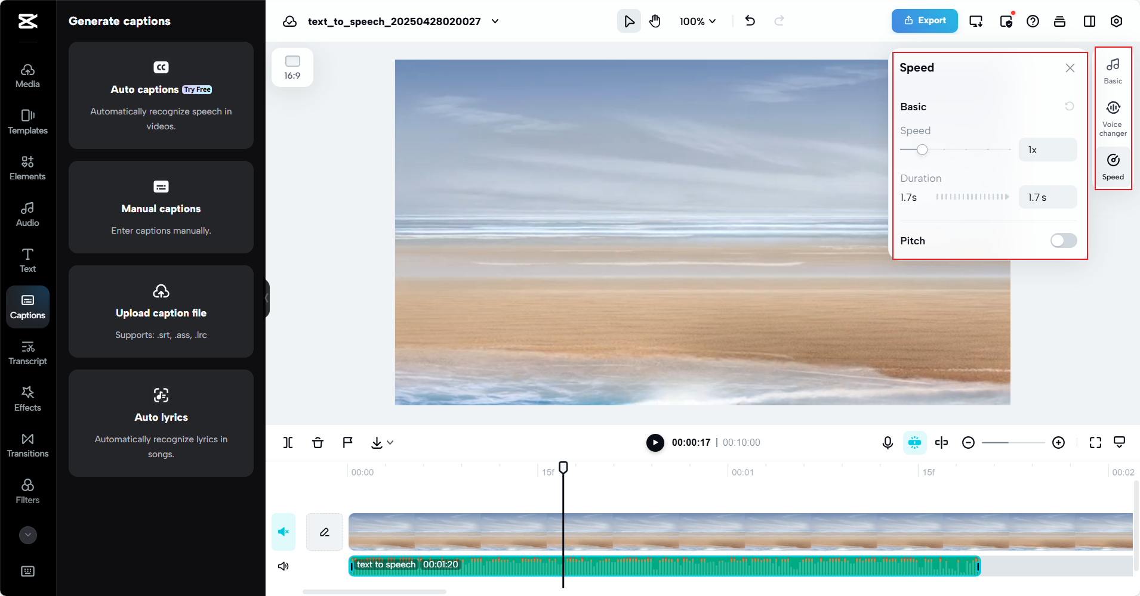Select the text to speech audio clip

[x=664, y=566]
